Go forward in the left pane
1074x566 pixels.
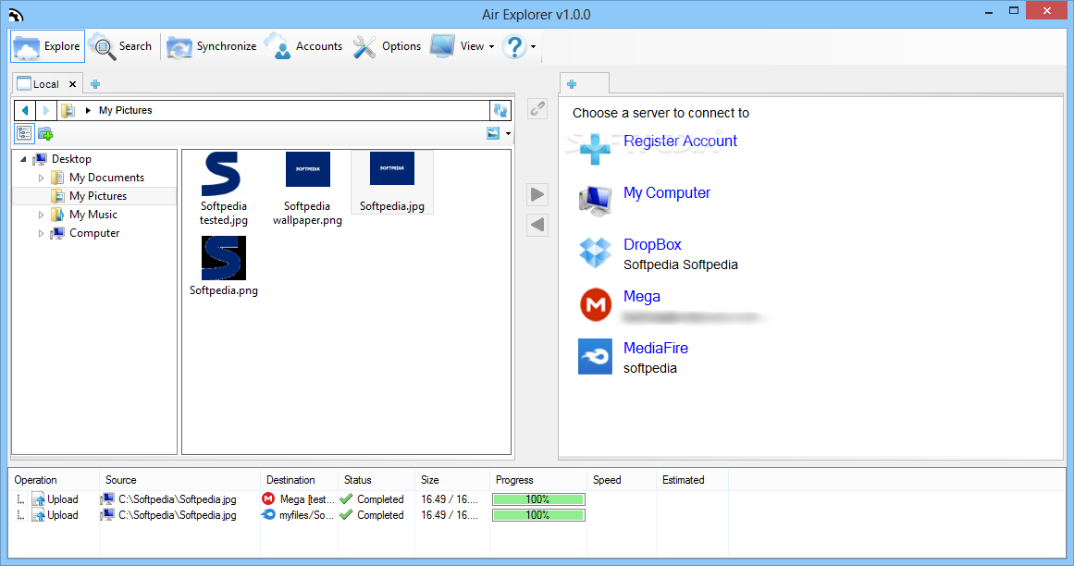click(46, 110)
